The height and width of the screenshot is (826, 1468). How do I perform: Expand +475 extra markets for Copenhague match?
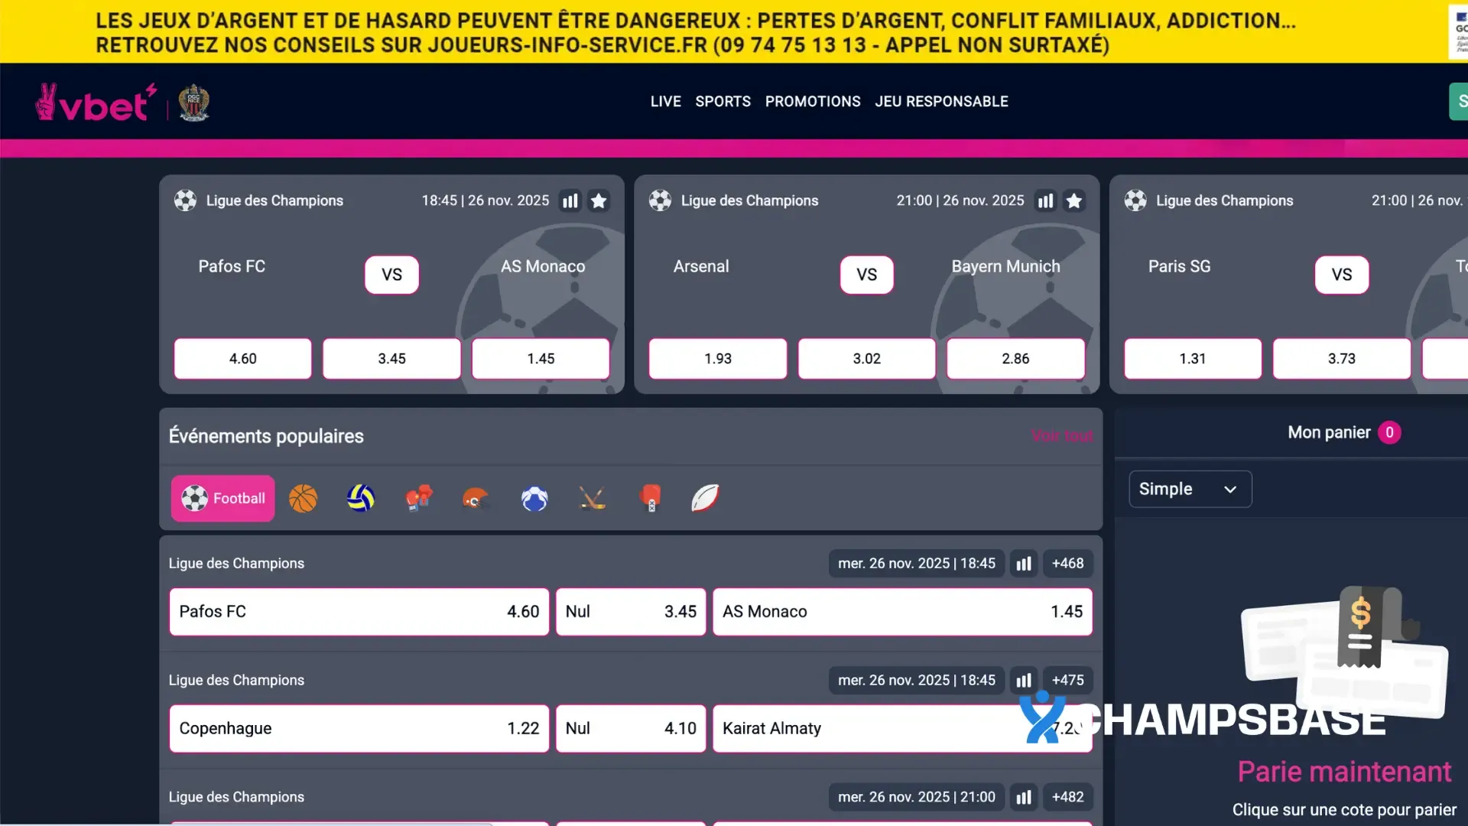1068,680
